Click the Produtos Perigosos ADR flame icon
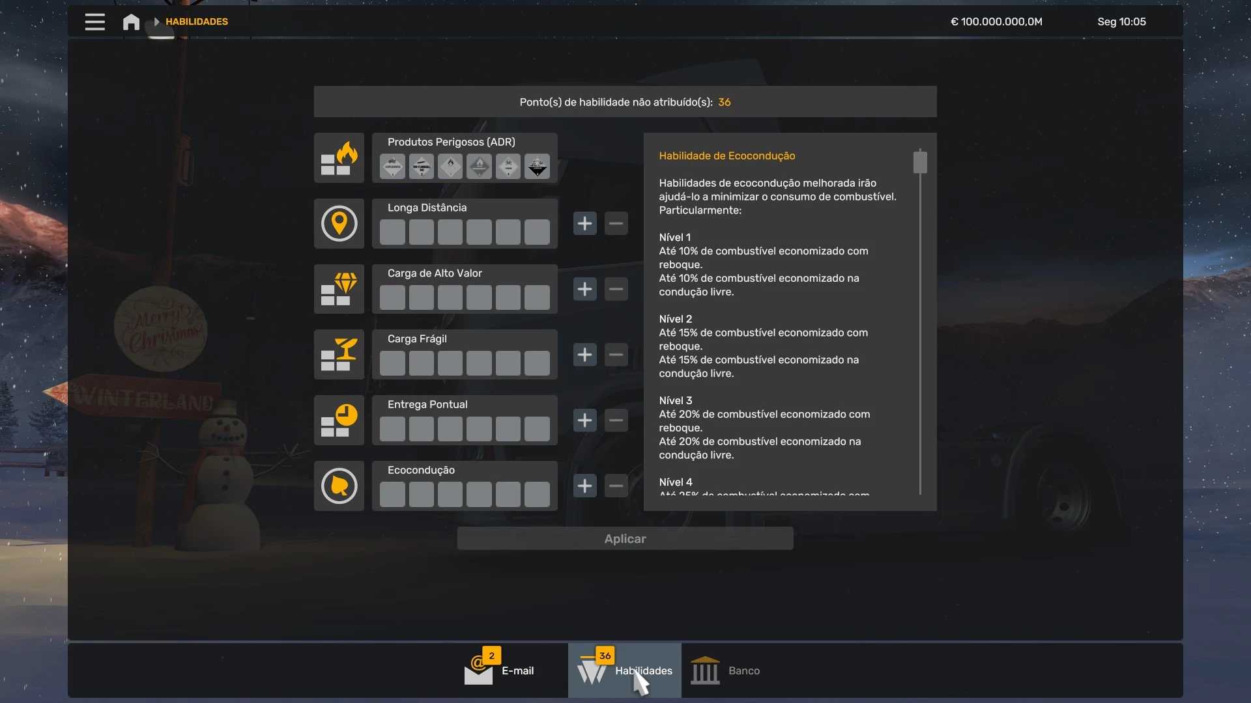This screenshot has height=703, width=1251. 339,158
